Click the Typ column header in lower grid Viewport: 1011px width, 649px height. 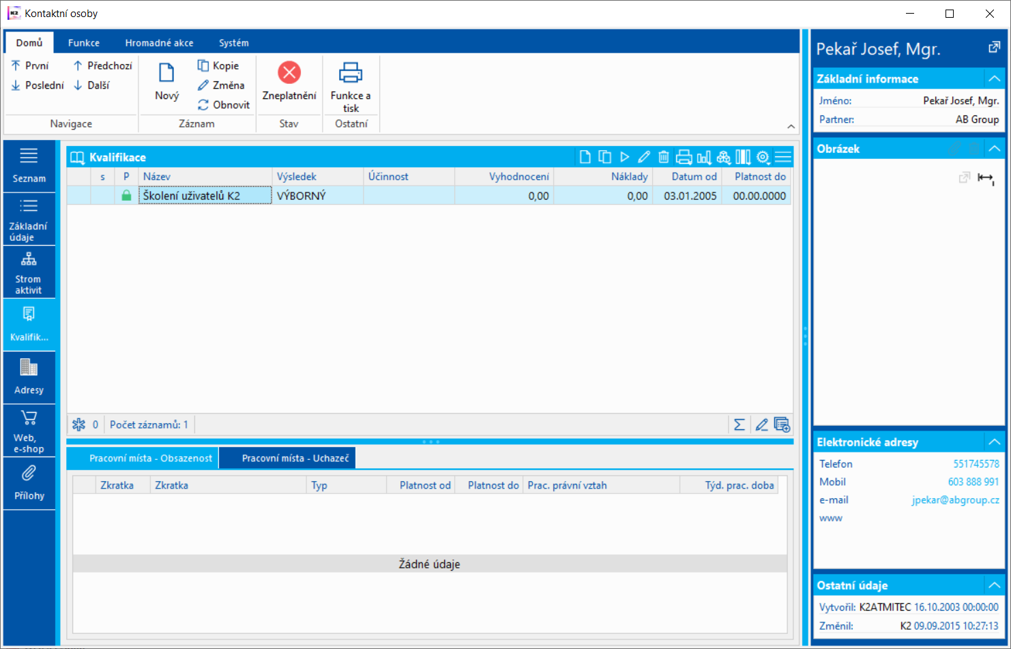coord(347,485)
